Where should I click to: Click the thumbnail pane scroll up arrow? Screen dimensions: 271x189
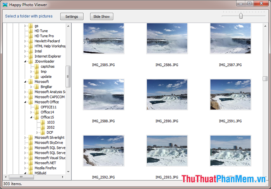click(265, 26)
